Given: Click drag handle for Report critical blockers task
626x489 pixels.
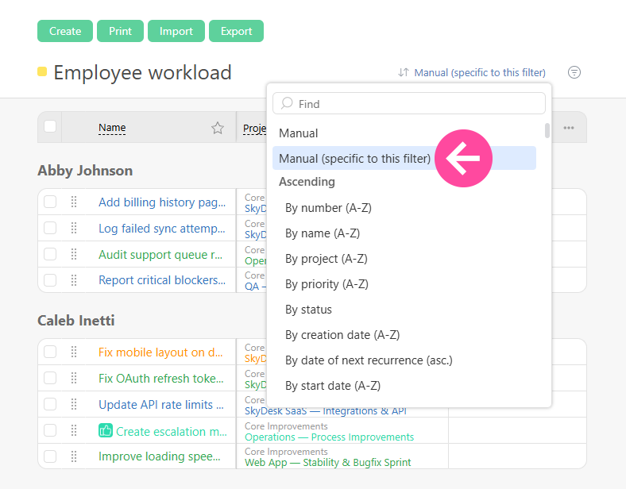Looking at the screenshot, I should click(x=74, y=280).
